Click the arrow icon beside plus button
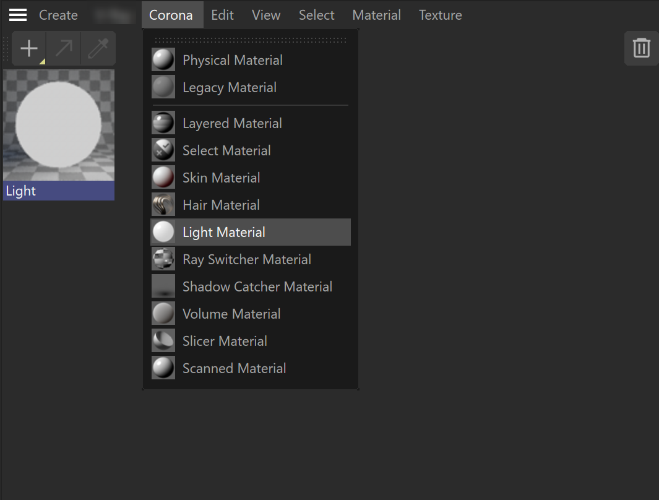This screenshot has width=659, height=500. [x=64, y=48]
